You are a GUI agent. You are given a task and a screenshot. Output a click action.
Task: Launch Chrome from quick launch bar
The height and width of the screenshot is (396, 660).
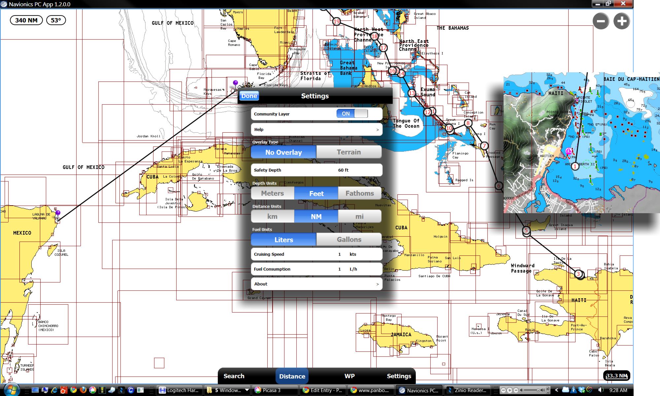[x=73, y=390]
